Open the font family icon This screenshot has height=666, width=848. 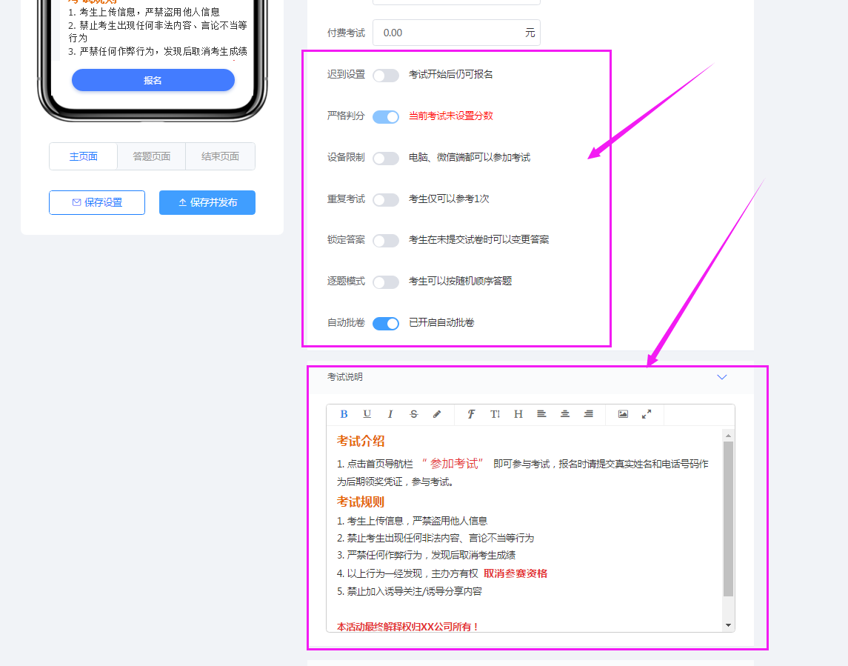(471, 414)
